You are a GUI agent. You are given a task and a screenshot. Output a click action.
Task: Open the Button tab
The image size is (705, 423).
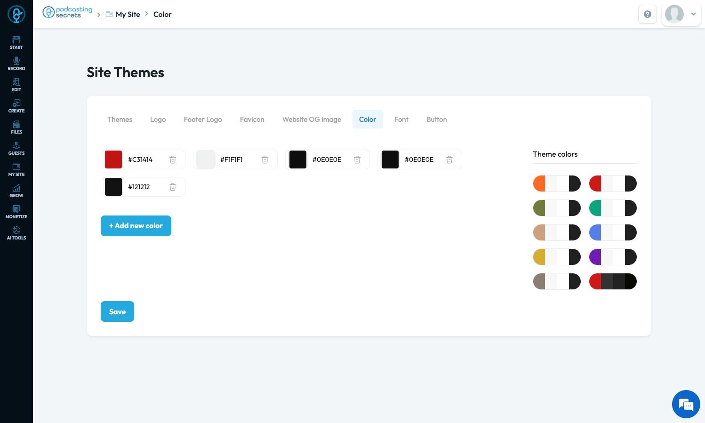437,120
